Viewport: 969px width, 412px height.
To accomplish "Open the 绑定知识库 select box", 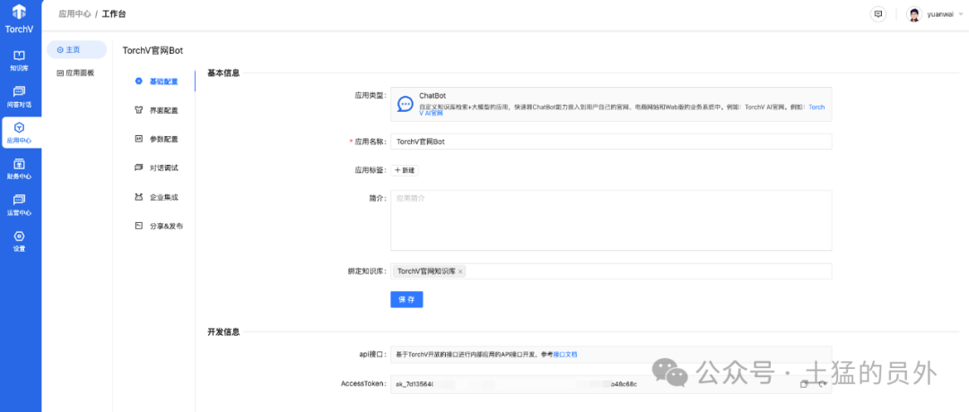I will [x=611, y=271].
